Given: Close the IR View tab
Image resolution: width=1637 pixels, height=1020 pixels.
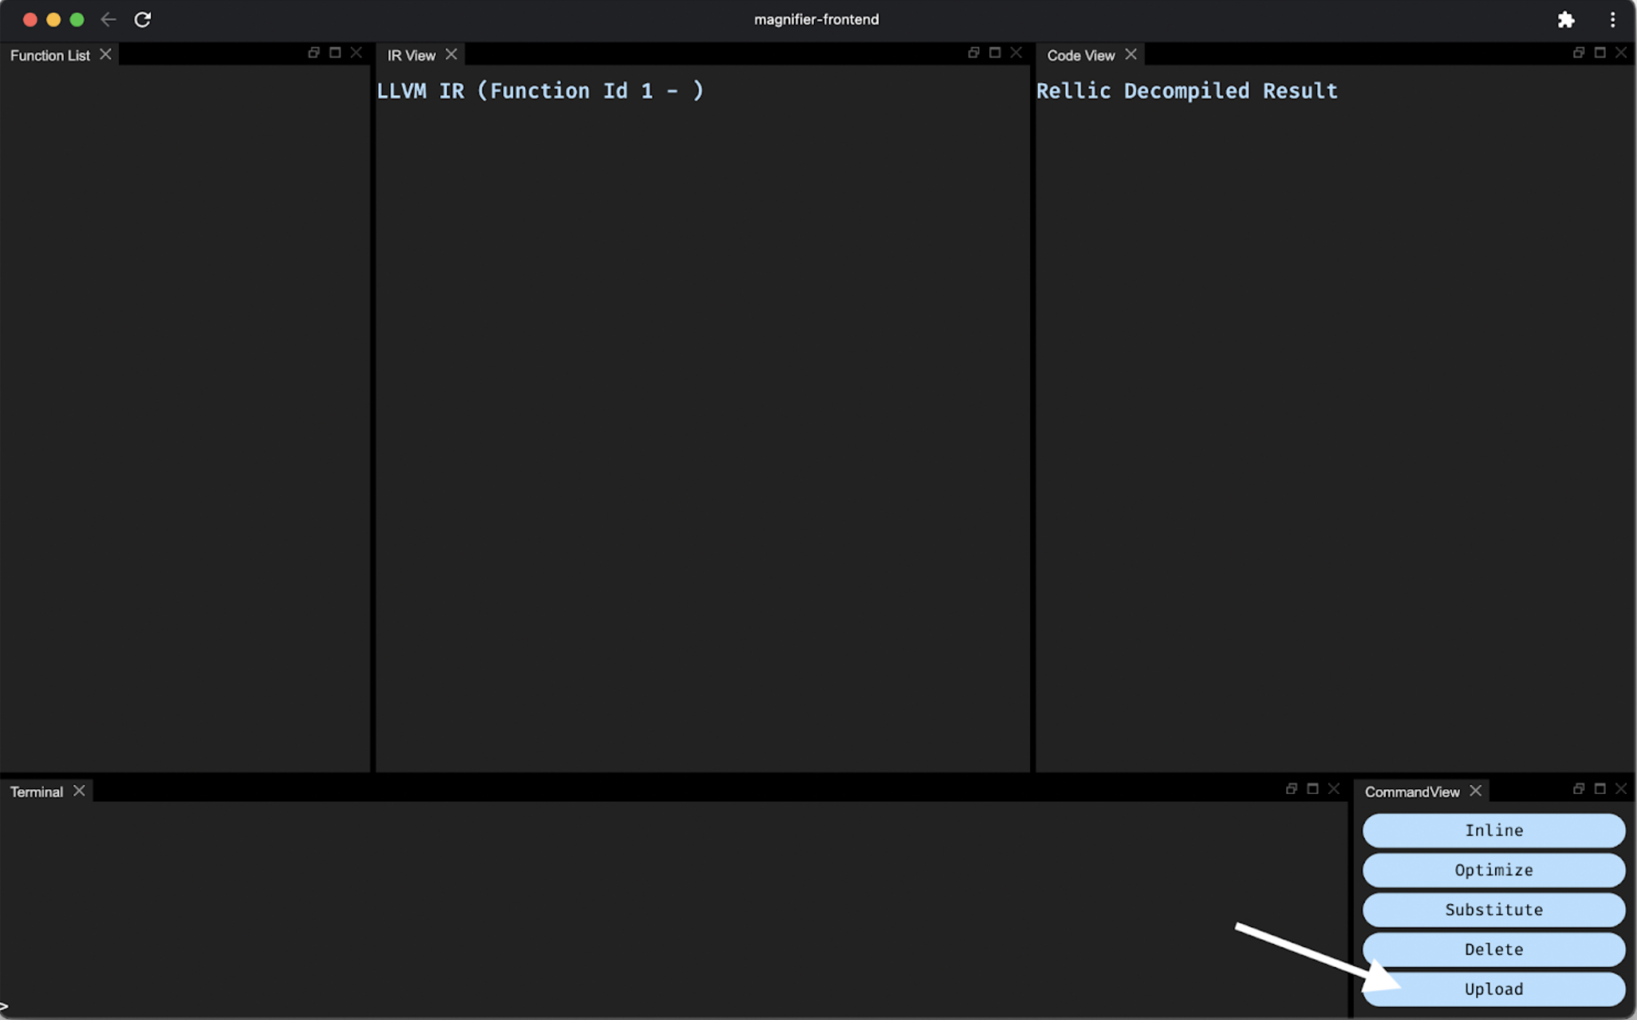Looking at the screenshot, I should coord(451,55).
